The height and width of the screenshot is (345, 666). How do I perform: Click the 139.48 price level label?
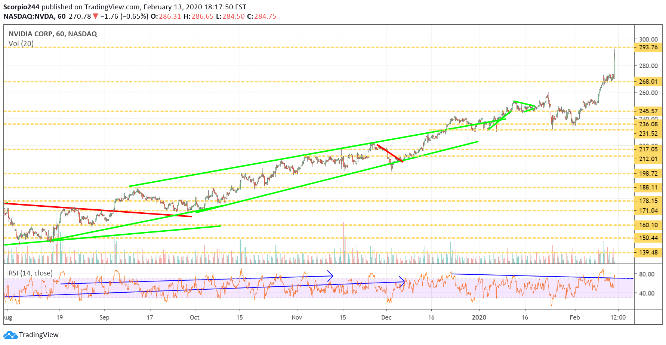tap(648, 252)
